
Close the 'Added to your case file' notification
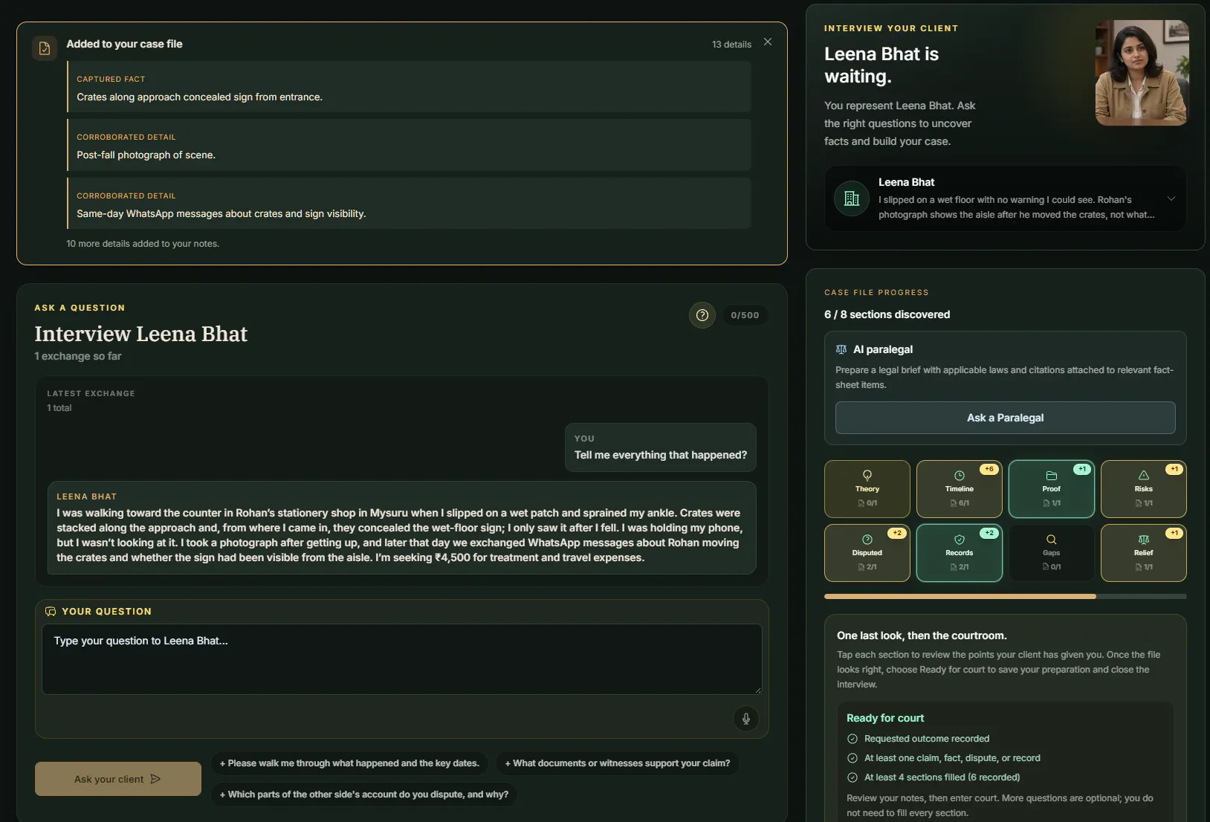[x=768, y=42]
